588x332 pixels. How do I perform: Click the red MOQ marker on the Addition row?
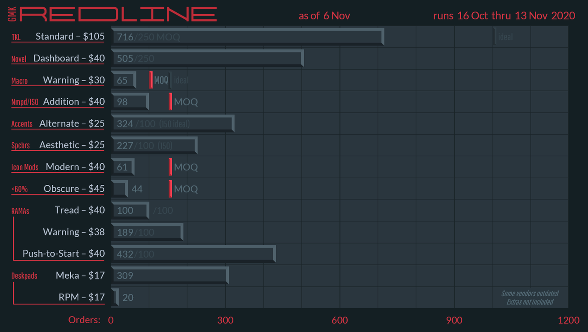(x=170, y=102)
